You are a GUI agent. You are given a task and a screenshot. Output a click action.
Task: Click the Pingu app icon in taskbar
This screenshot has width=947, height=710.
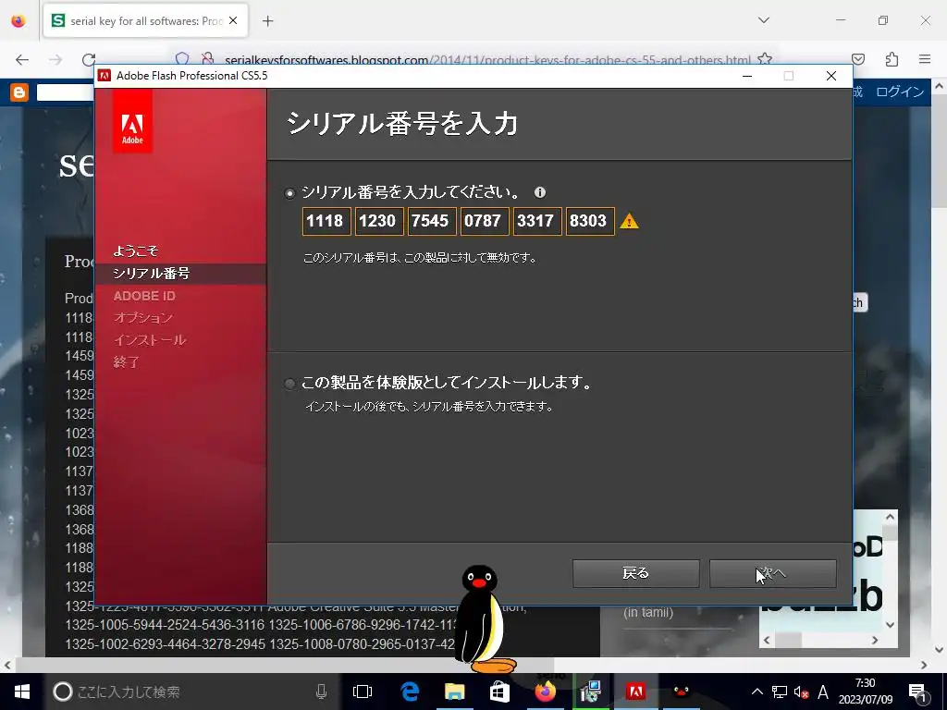point(682,692)
